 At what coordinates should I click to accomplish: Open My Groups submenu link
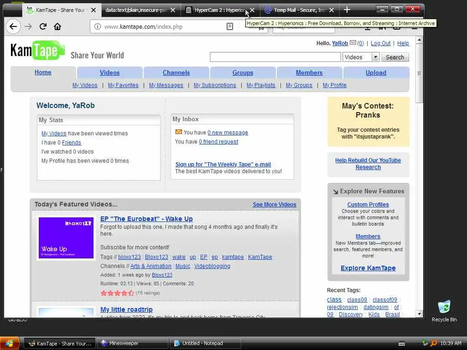299,85
